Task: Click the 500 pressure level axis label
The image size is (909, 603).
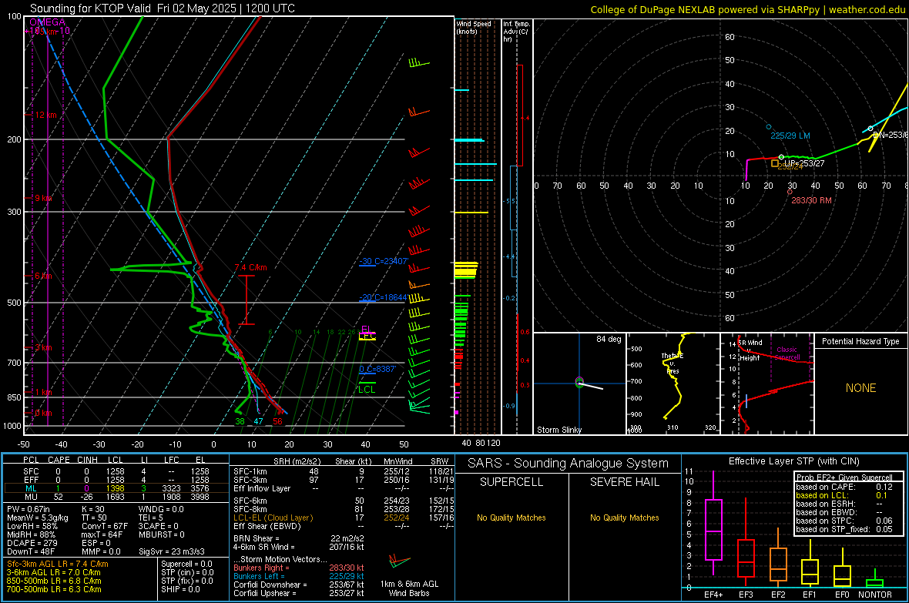Action: coord(15,303)
